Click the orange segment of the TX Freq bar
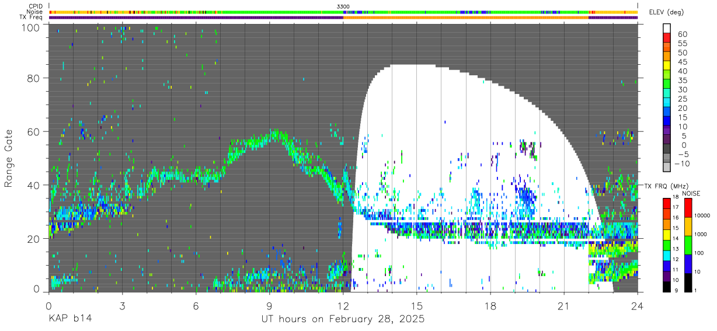 coord(466,18)
